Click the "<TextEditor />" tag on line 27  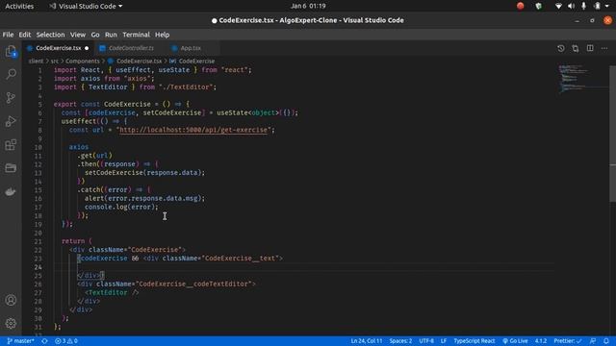[x=112, y=292]
